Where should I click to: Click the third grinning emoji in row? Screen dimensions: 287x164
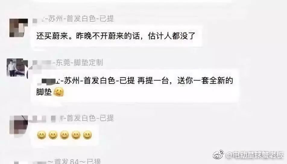[65, 135]
